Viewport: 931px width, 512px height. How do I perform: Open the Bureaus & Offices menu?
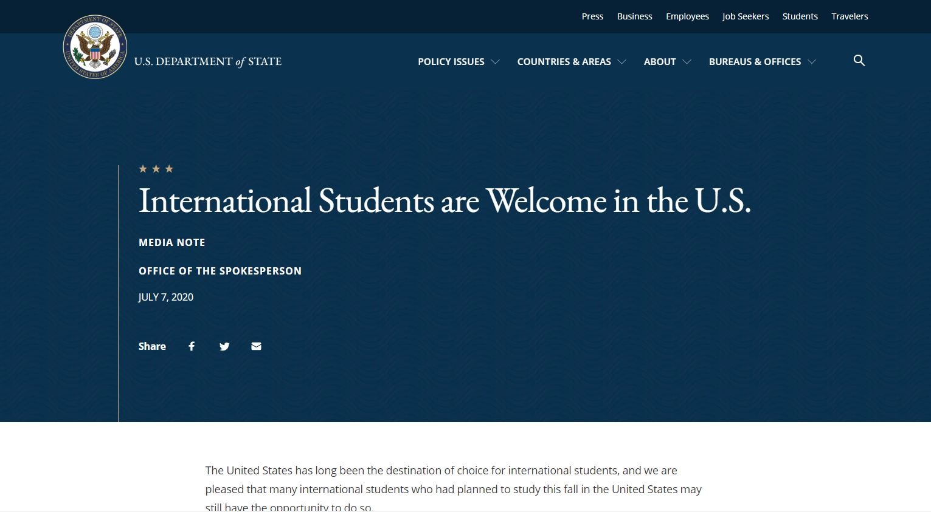click(754, 62)
